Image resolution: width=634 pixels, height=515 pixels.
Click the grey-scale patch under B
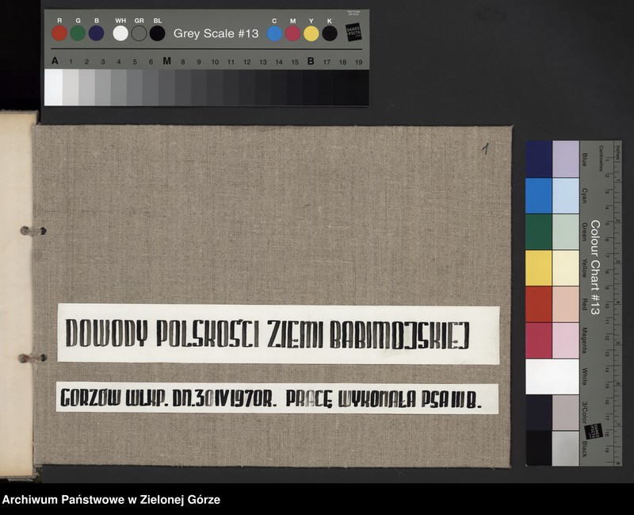[x=311, y=87]
